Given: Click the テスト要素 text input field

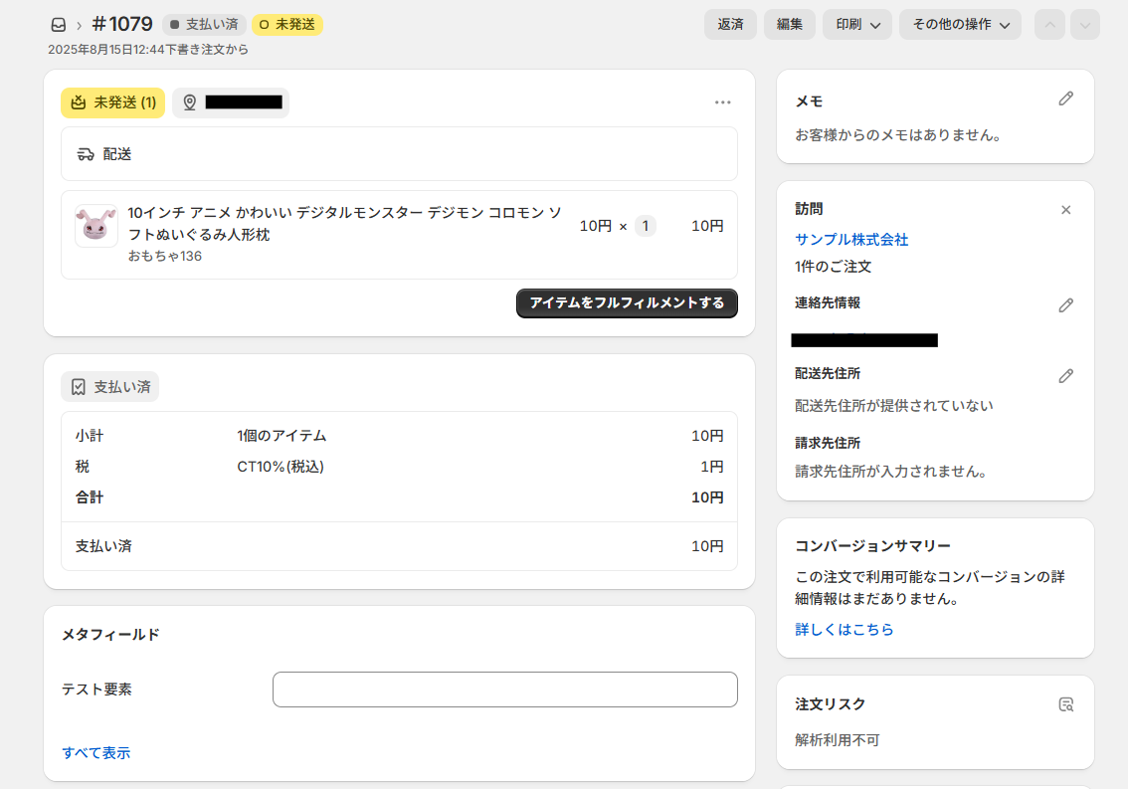Looking at the screenshot, I should pyautogui.click(x=504, y=690).
